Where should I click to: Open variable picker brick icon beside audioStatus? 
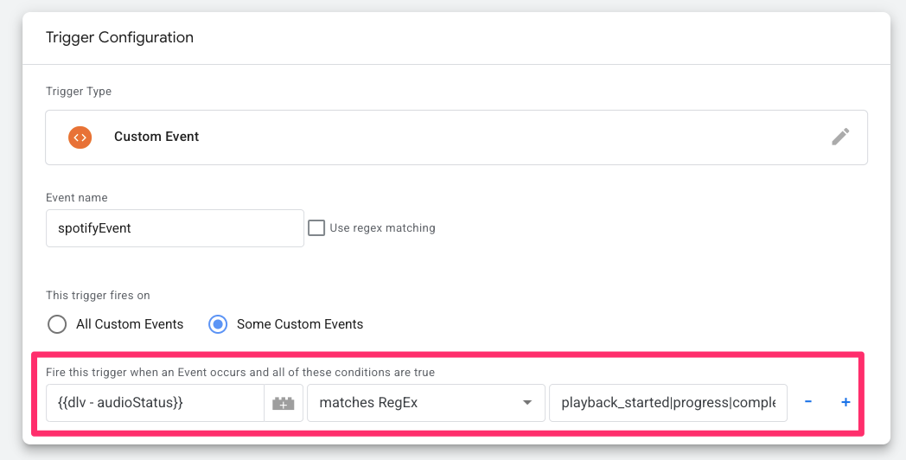[x=284, y=403]
